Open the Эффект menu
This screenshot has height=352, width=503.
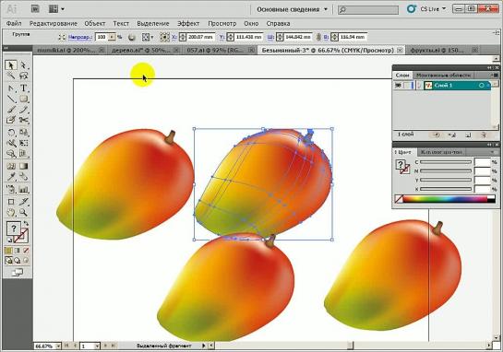pos(188,23)
